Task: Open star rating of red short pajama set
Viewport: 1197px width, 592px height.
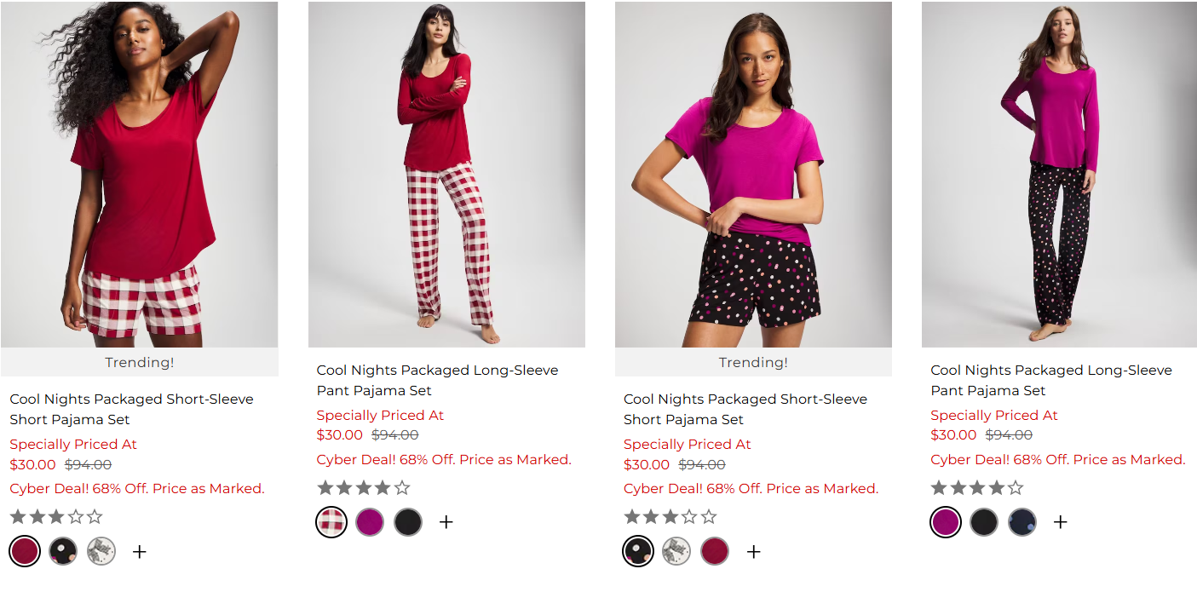Action: [x=56, y=517]
